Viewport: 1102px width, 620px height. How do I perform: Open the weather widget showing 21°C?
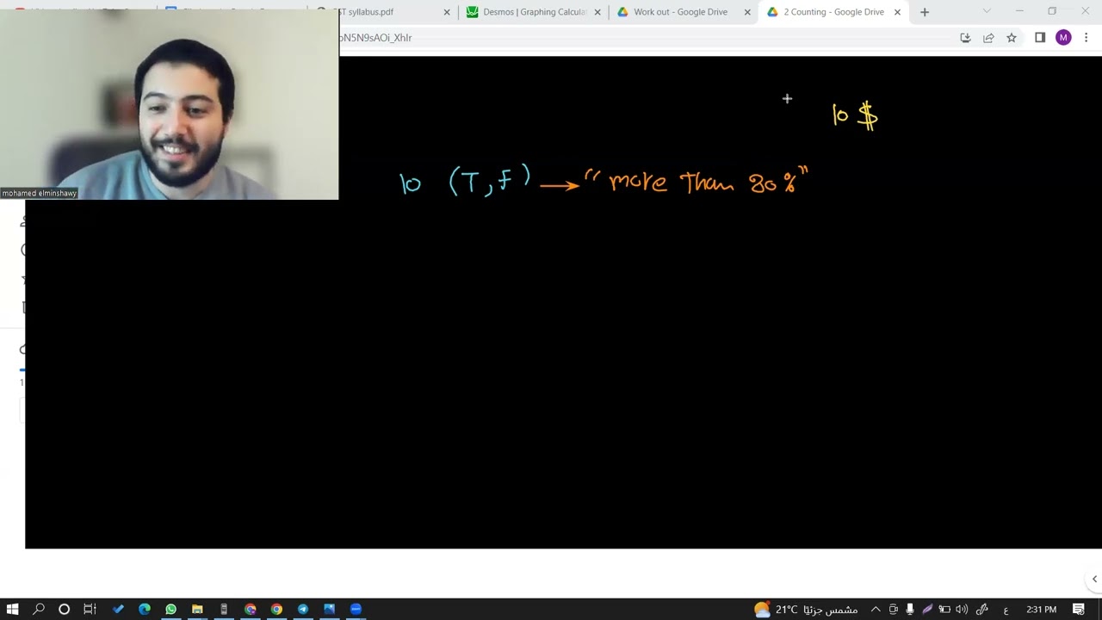(806, 610)
